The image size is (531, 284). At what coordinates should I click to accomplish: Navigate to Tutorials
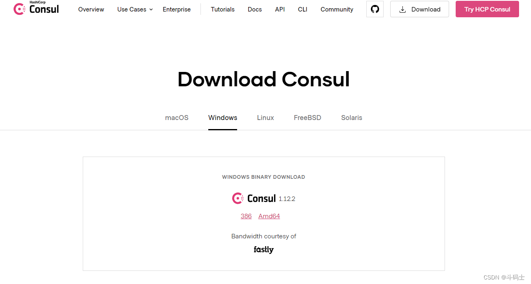coord(222,9)
